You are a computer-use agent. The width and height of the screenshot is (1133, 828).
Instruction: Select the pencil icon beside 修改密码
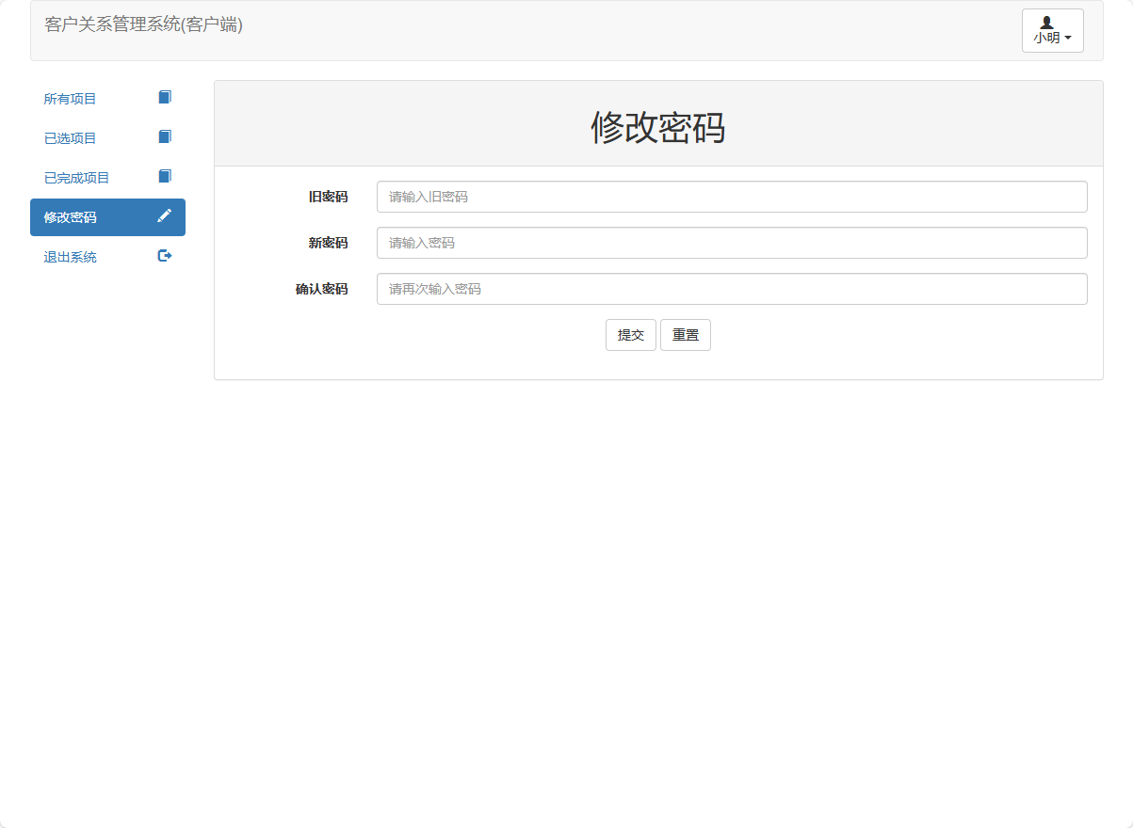tap(165, 215)
